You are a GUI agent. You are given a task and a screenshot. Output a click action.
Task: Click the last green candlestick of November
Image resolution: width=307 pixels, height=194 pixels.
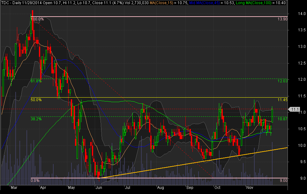click(x=272, y=116)
